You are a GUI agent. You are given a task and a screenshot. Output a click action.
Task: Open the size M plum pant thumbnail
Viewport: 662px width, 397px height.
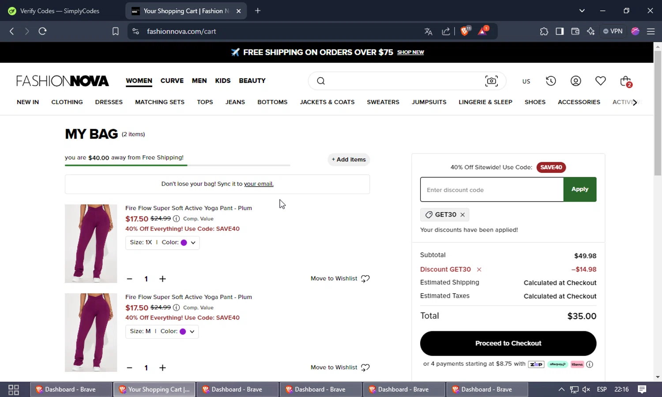91,333
